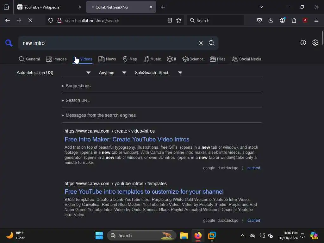
Task: Select the Images category tab
Action: (x=56, y=59)
